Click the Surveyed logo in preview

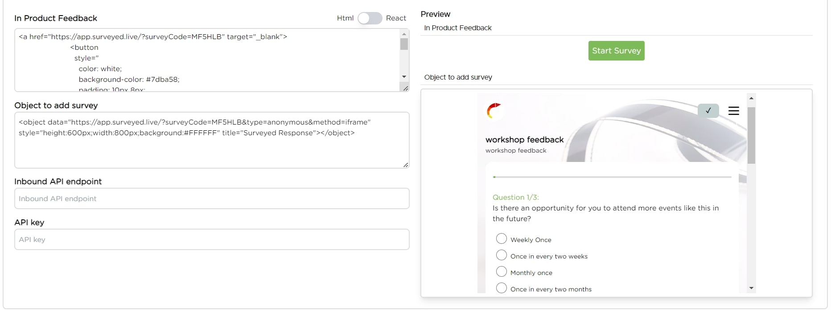[x=494, y=111]
